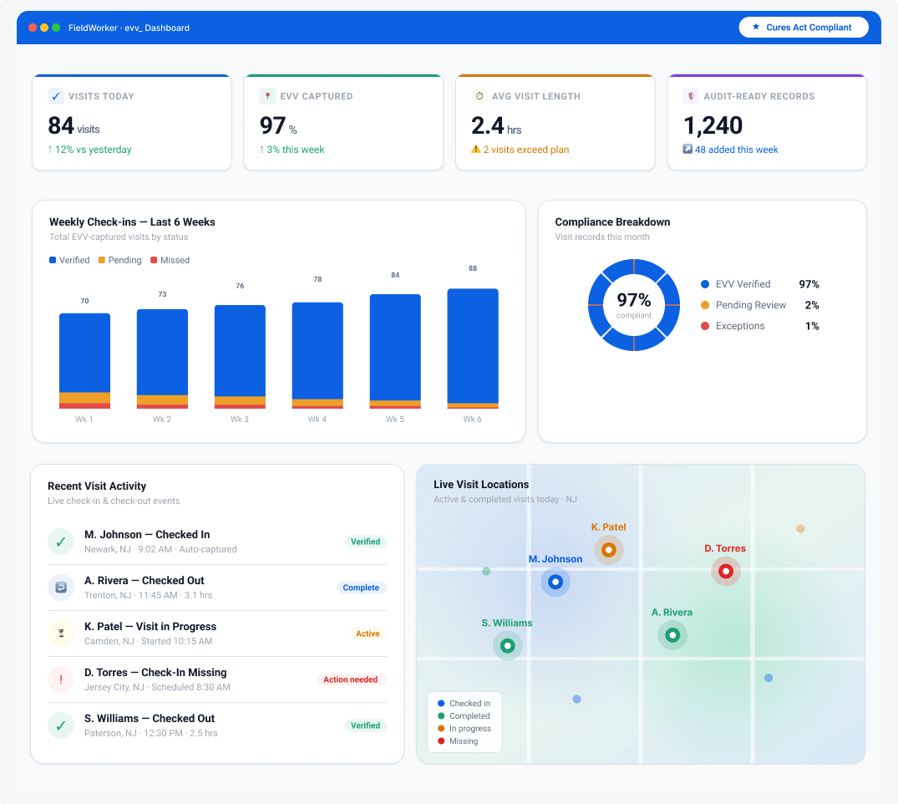The image size is (898, 804).
Task: Toggle the Pending series legend item
Action: coord(119,260)
